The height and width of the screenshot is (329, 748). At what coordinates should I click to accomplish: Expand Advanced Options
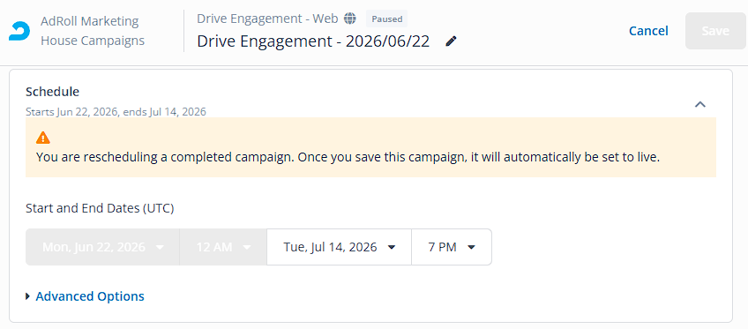[90, 296]
